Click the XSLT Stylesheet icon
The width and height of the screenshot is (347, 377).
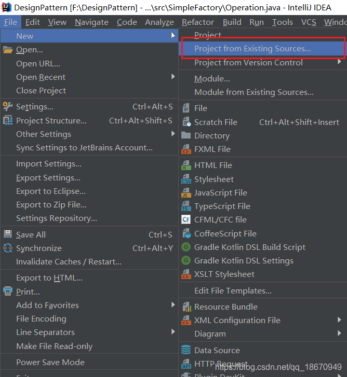[x=186, y=274]
